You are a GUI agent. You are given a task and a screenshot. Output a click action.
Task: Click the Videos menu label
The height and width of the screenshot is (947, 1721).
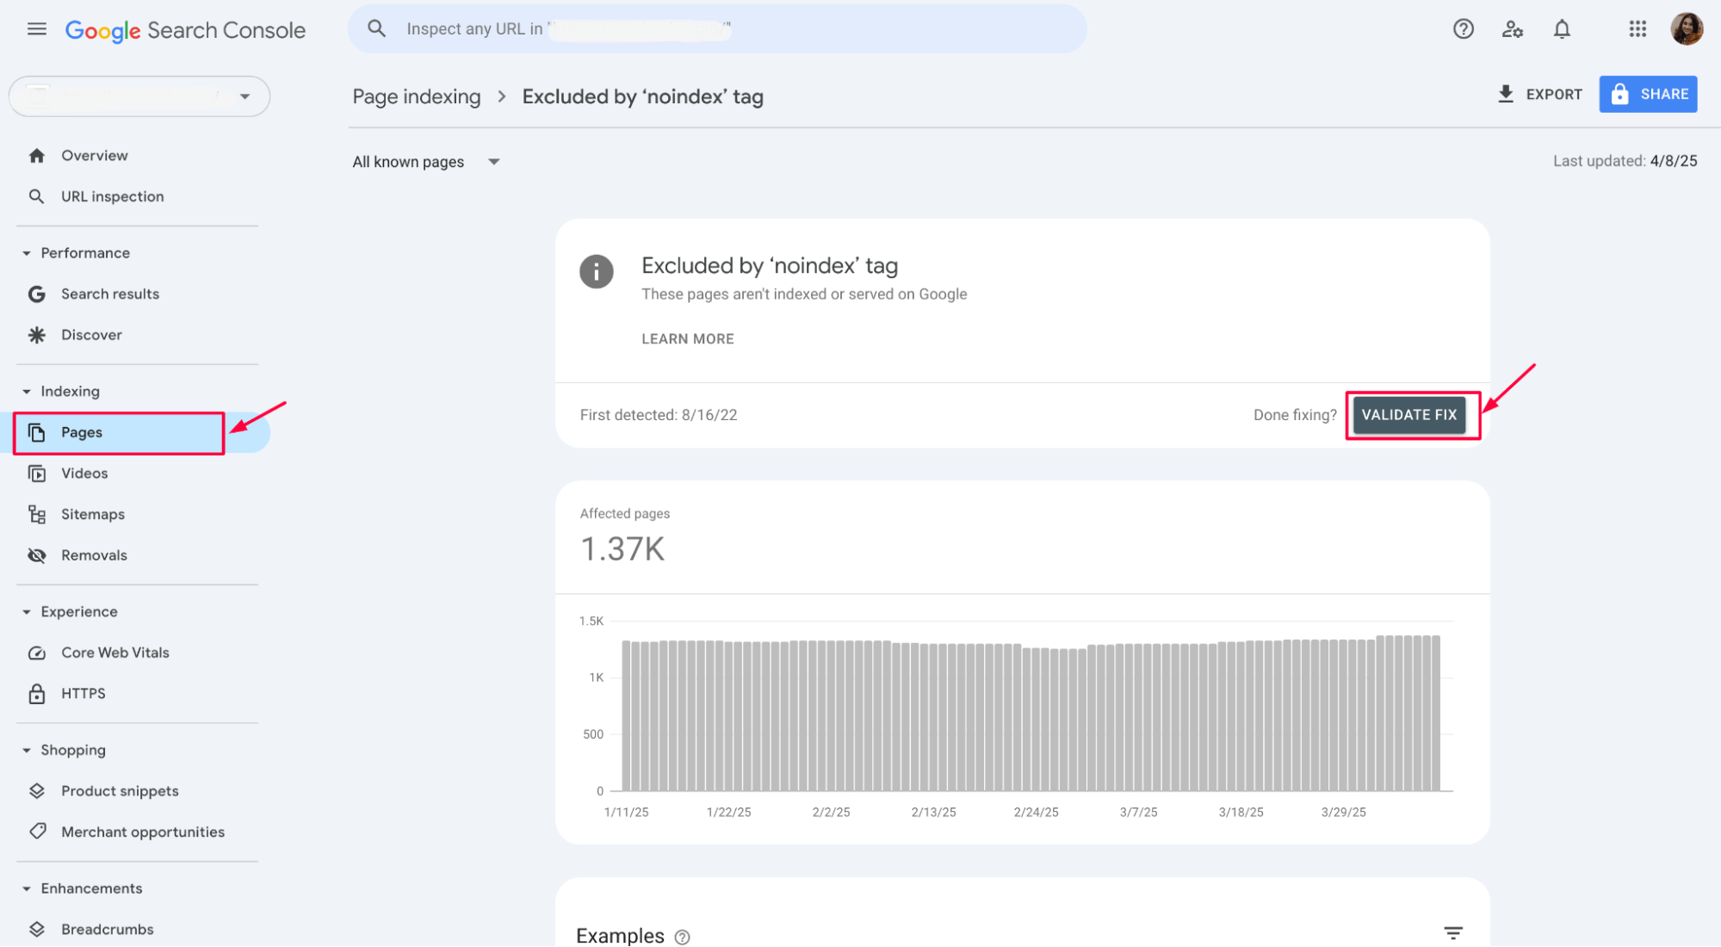click(84, 473)
